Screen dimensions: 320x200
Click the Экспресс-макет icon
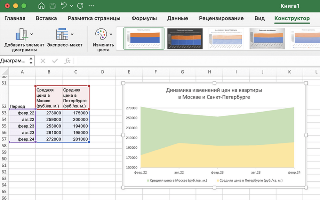[62, 34]
